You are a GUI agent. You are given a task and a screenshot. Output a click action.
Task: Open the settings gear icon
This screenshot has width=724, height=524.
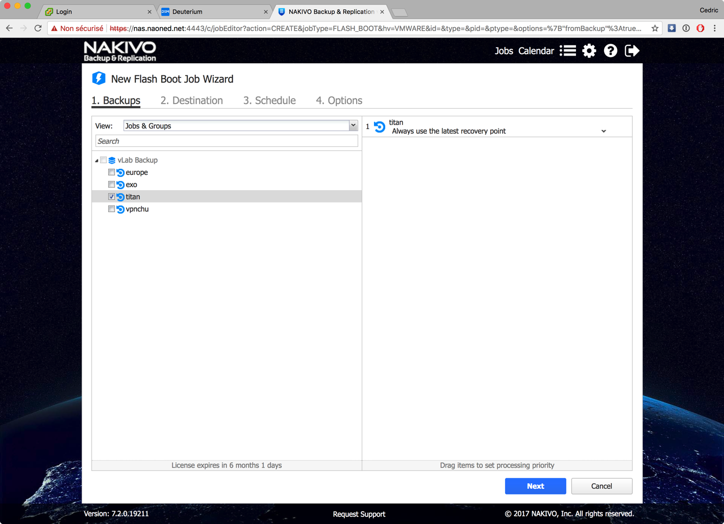pos(589,51)
